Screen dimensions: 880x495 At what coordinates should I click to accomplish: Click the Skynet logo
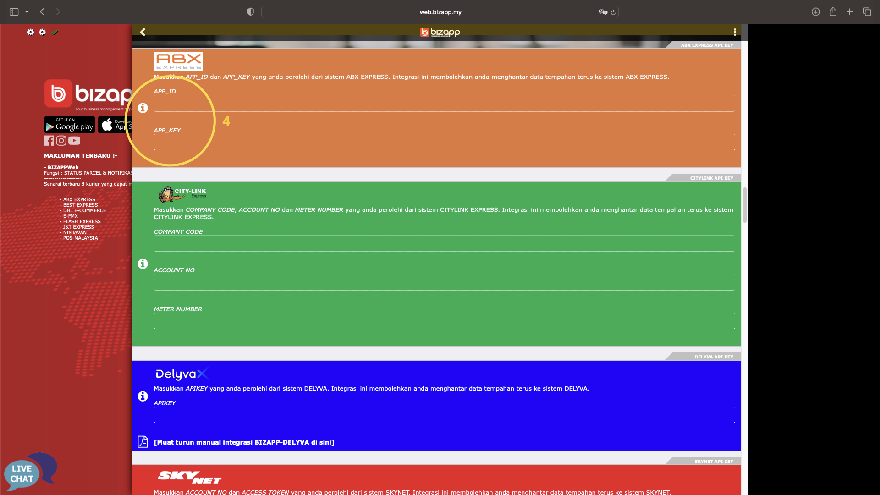coord(189,477)
